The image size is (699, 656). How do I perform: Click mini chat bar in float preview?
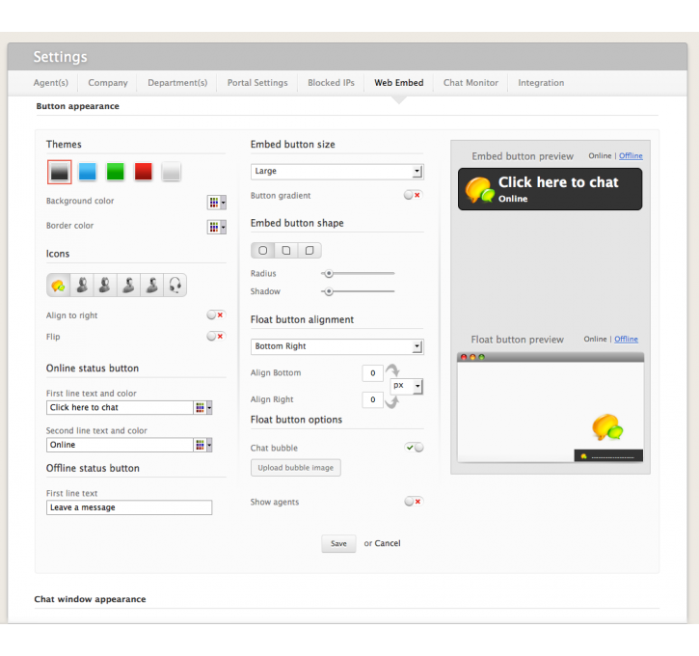(x=608, y=455)
